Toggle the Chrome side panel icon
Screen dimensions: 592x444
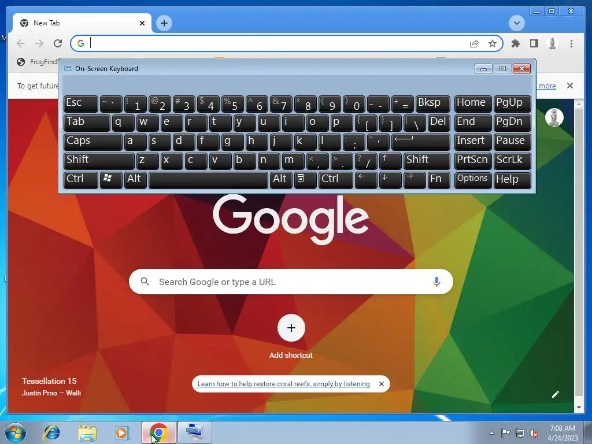pyautogui.click(x=534, y=43)
